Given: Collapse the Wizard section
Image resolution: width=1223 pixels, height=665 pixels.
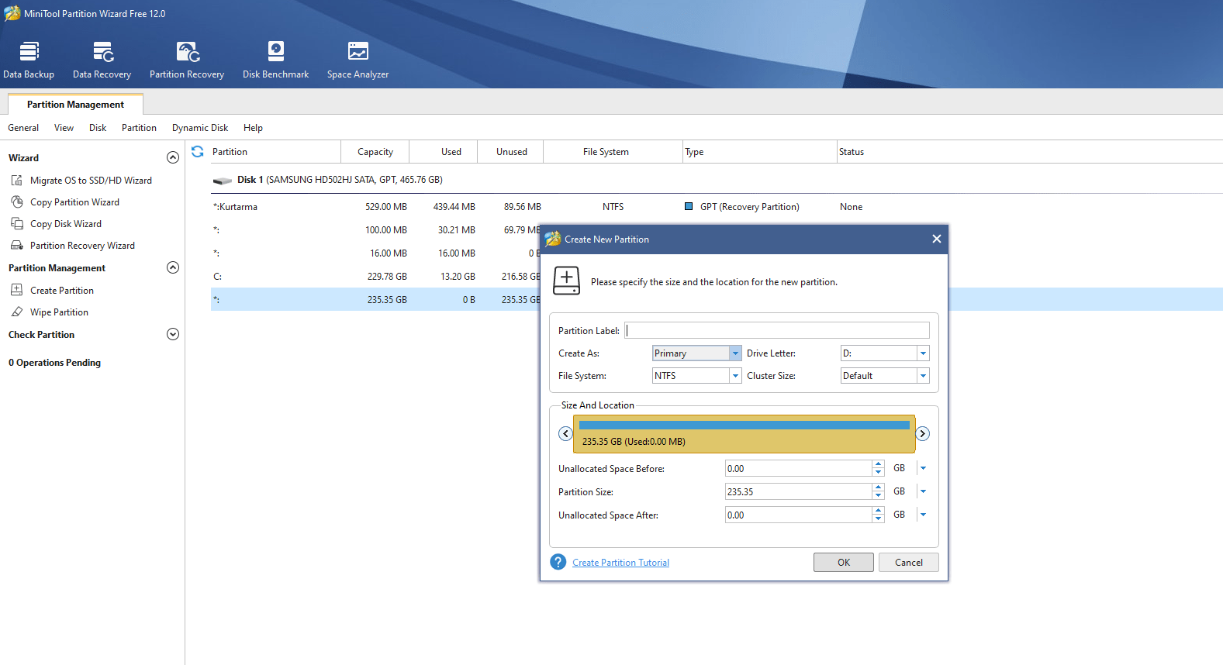Looking at the screenshot, I should (173, 157).
